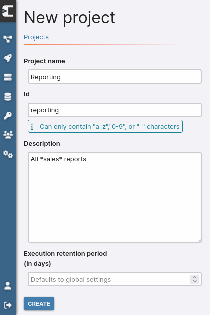Viewport: 210px width, 315px height.
Task: Click the Projects breadcrumb link
Action: coord(36,37)
